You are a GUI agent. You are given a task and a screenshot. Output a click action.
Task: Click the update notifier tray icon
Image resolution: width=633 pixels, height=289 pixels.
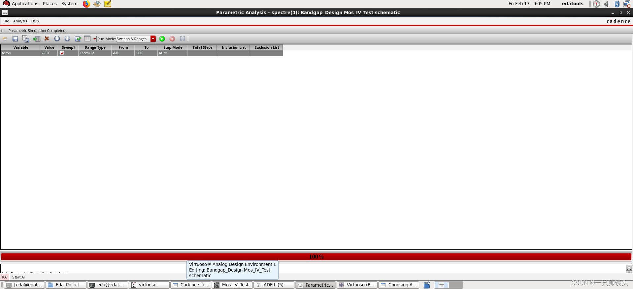click(x=596, y=4)
